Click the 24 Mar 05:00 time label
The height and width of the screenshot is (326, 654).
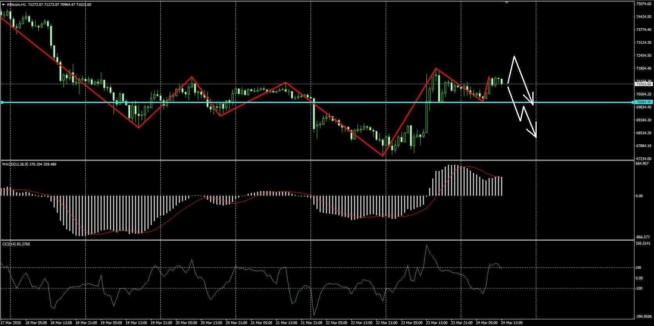tap(487, 323)
